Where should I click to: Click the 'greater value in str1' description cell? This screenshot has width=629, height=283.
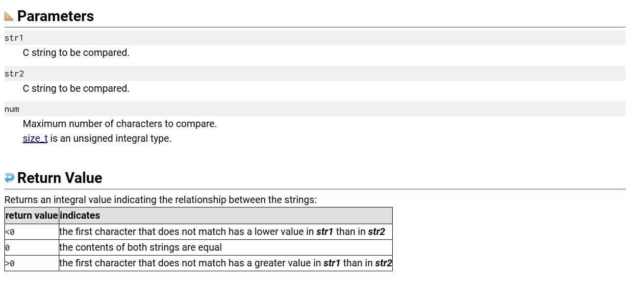226,263
